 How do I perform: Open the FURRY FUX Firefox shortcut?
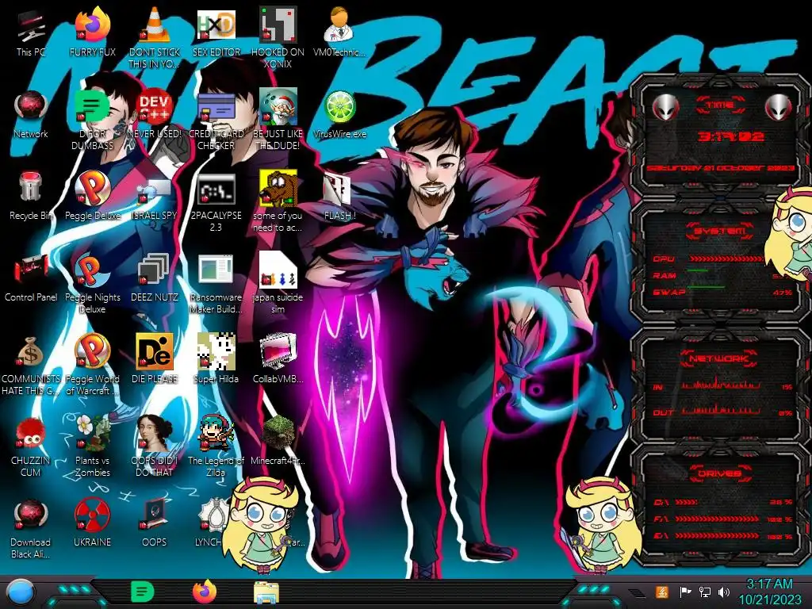(x=92, y=25)
